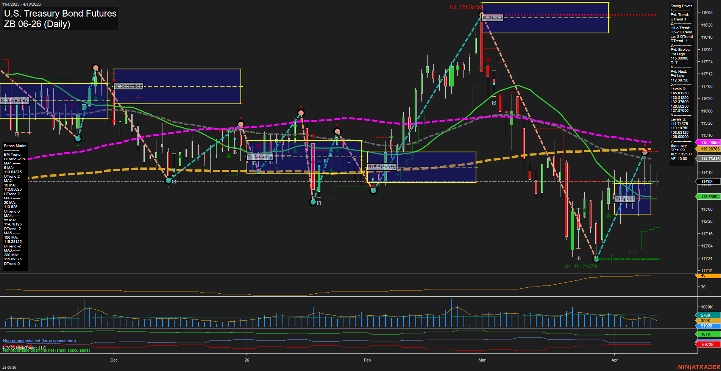721x371 pixels.
Task: Click the pivot high circle at April's peak
Action: coord(645,152)
